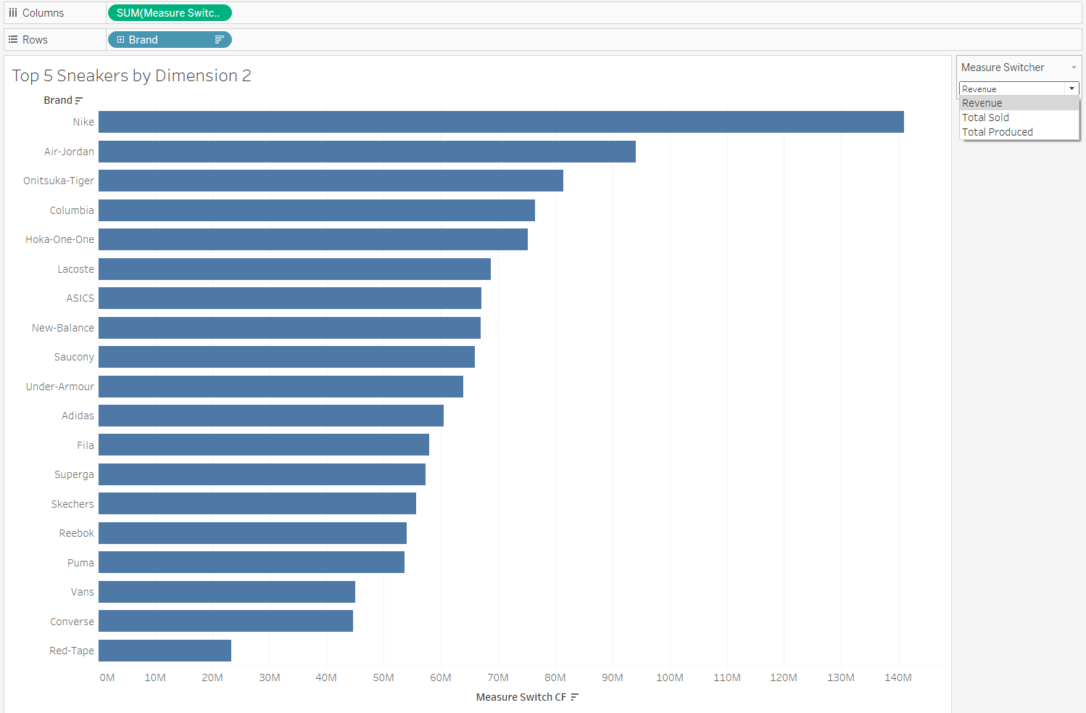Click the Converse row label

(x=72, y=622)
